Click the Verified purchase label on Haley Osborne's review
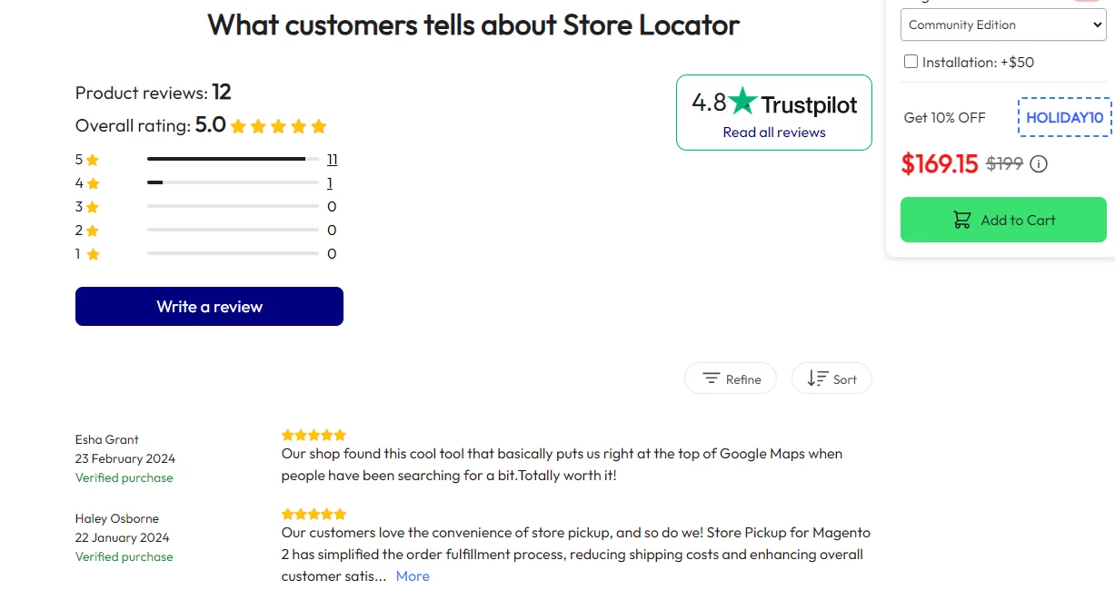1115x590 pixels. coord(124,556)
